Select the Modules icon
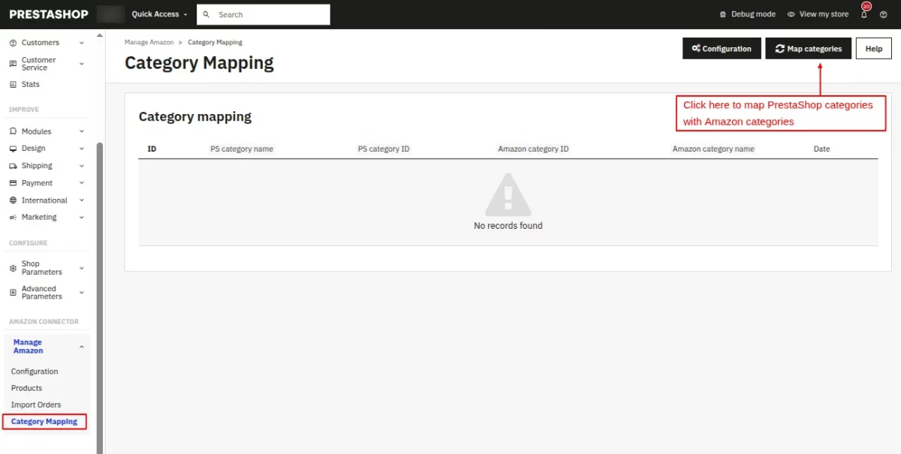Viewport: 901px width, 454px height. (14, 131)
